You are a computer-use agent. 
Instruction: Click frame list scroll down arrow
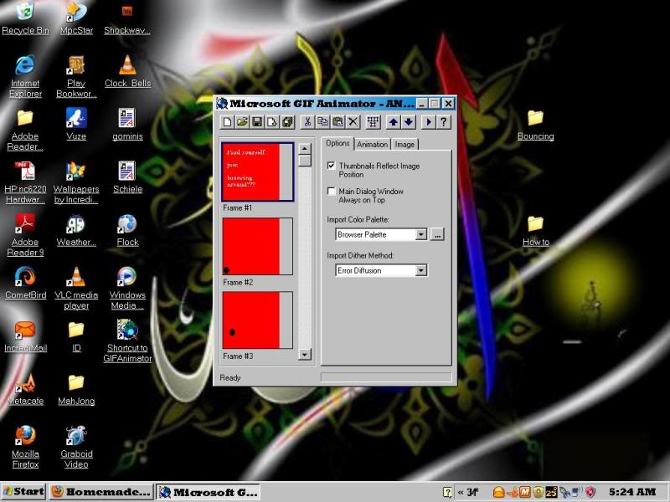pos(305,354)
